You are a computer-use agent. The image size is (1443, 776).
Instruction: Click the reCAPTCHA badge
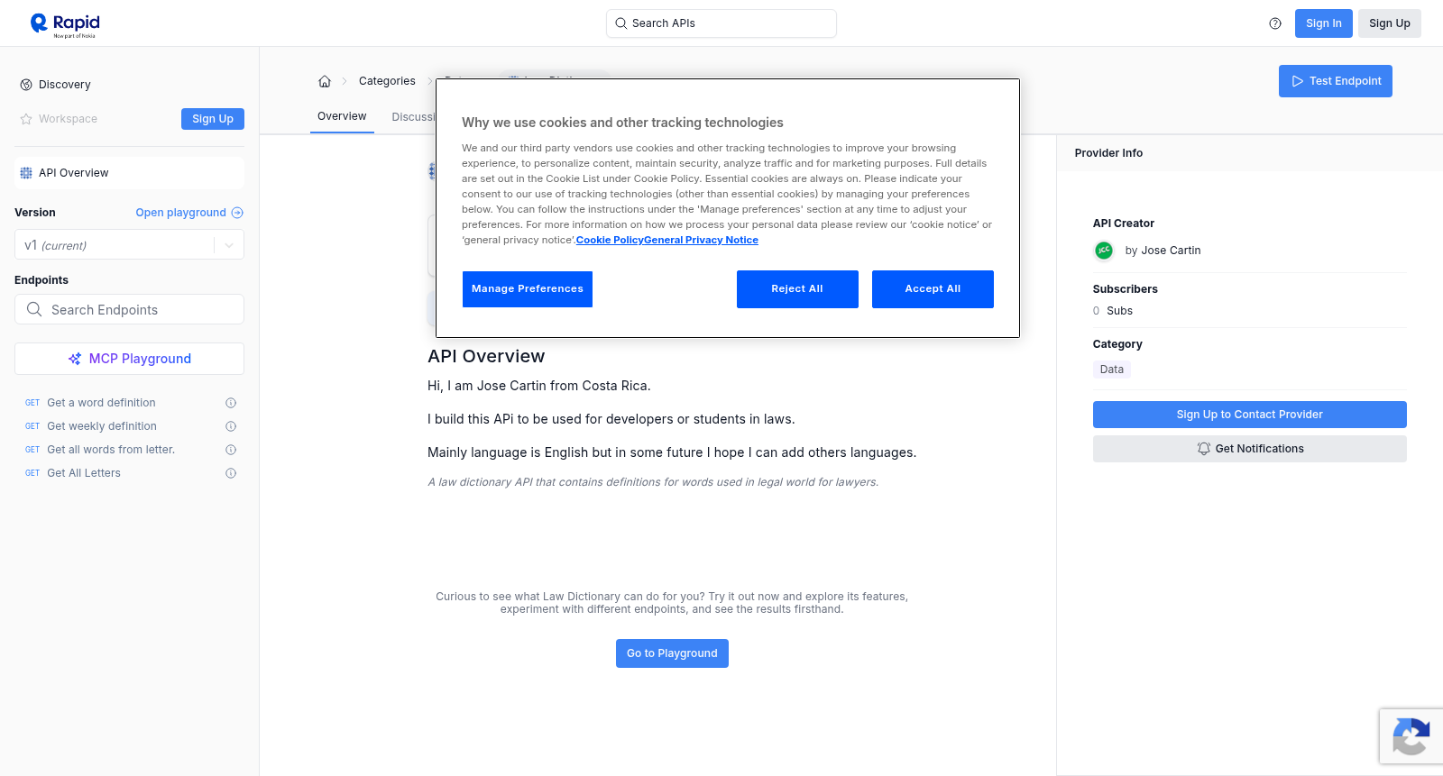(x=1411, y=736)
